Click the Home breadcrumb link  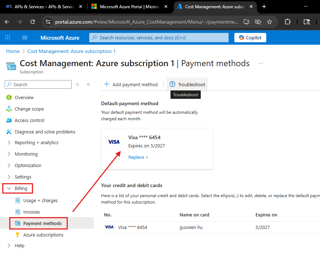(13, 52)
